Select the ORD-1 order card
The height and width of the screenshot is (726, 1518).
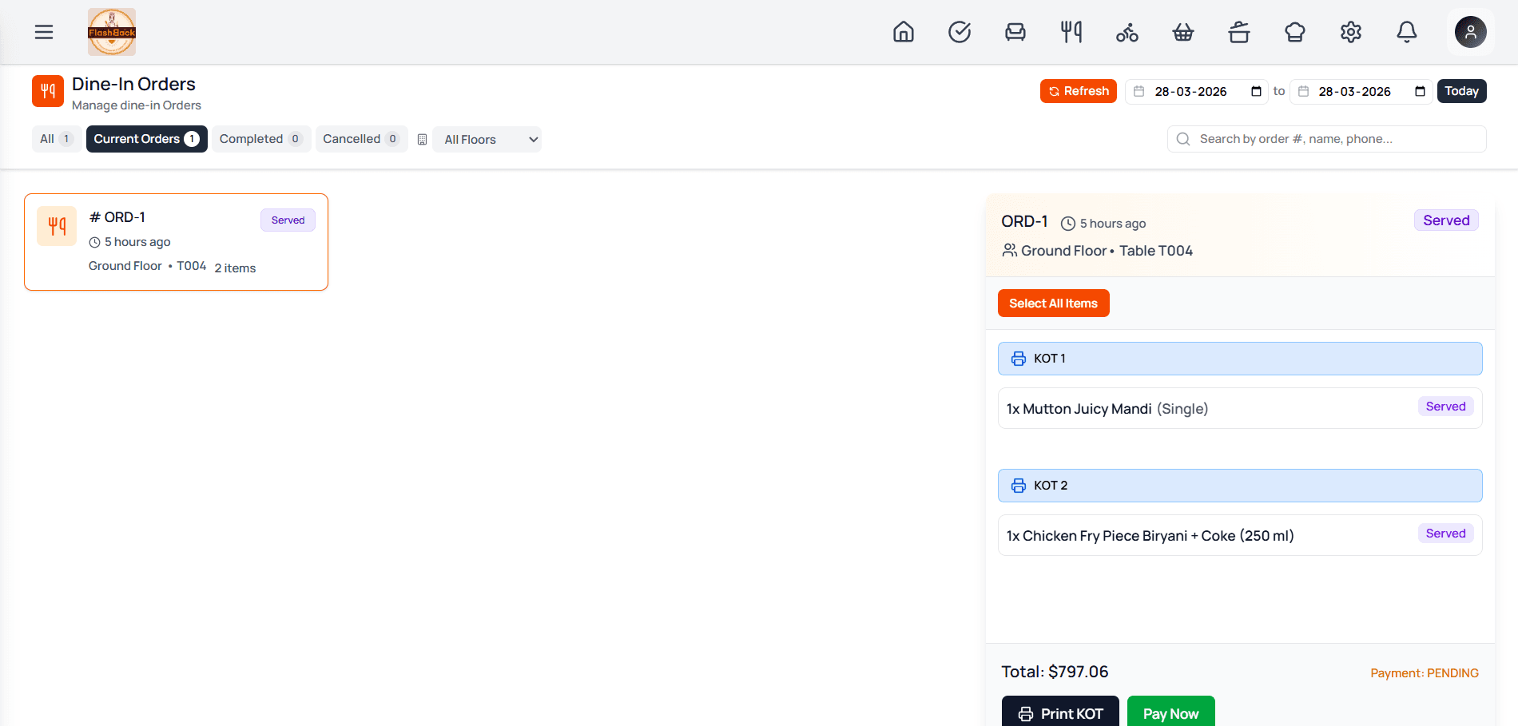tap(177, 242)
